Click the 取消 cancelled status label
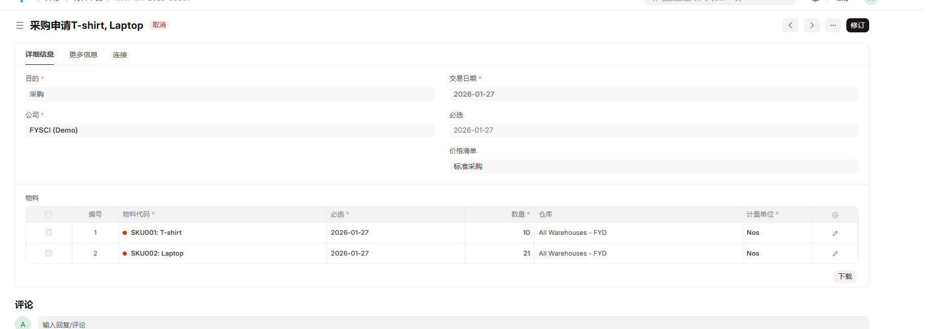The width and height of the screenshot is (927, 329). (159, 25)
